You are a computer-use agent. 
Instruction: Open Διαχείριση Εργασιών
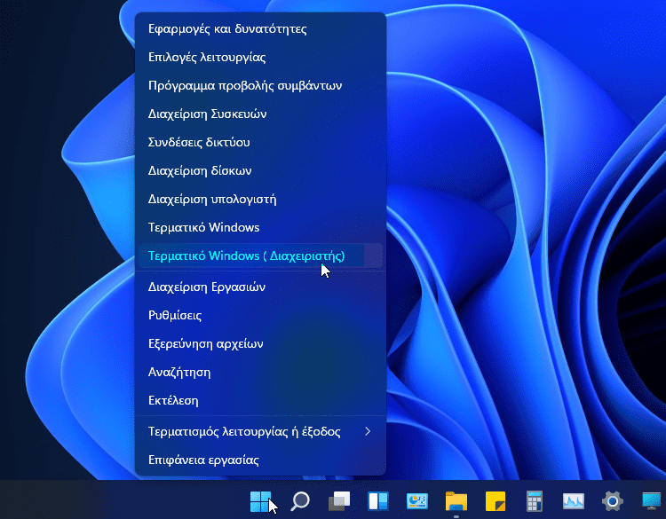(x=260, y=287)
